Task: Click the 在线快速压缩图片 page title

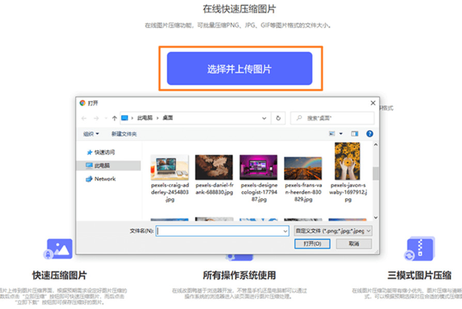Action: tap(239, 9)
